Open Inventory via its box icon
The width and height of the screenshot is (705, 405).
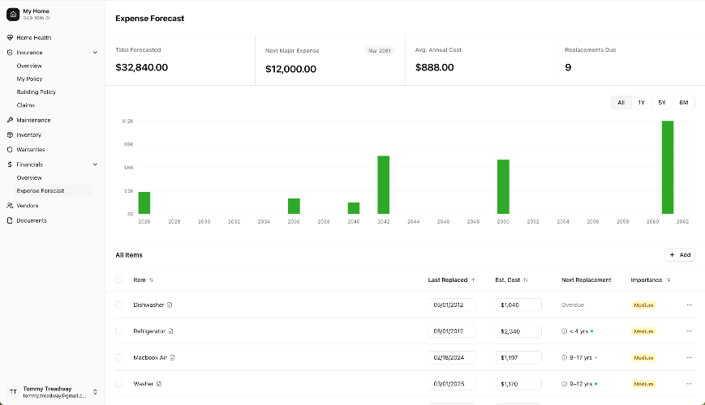pyautogui.click(x=10, y=134)
